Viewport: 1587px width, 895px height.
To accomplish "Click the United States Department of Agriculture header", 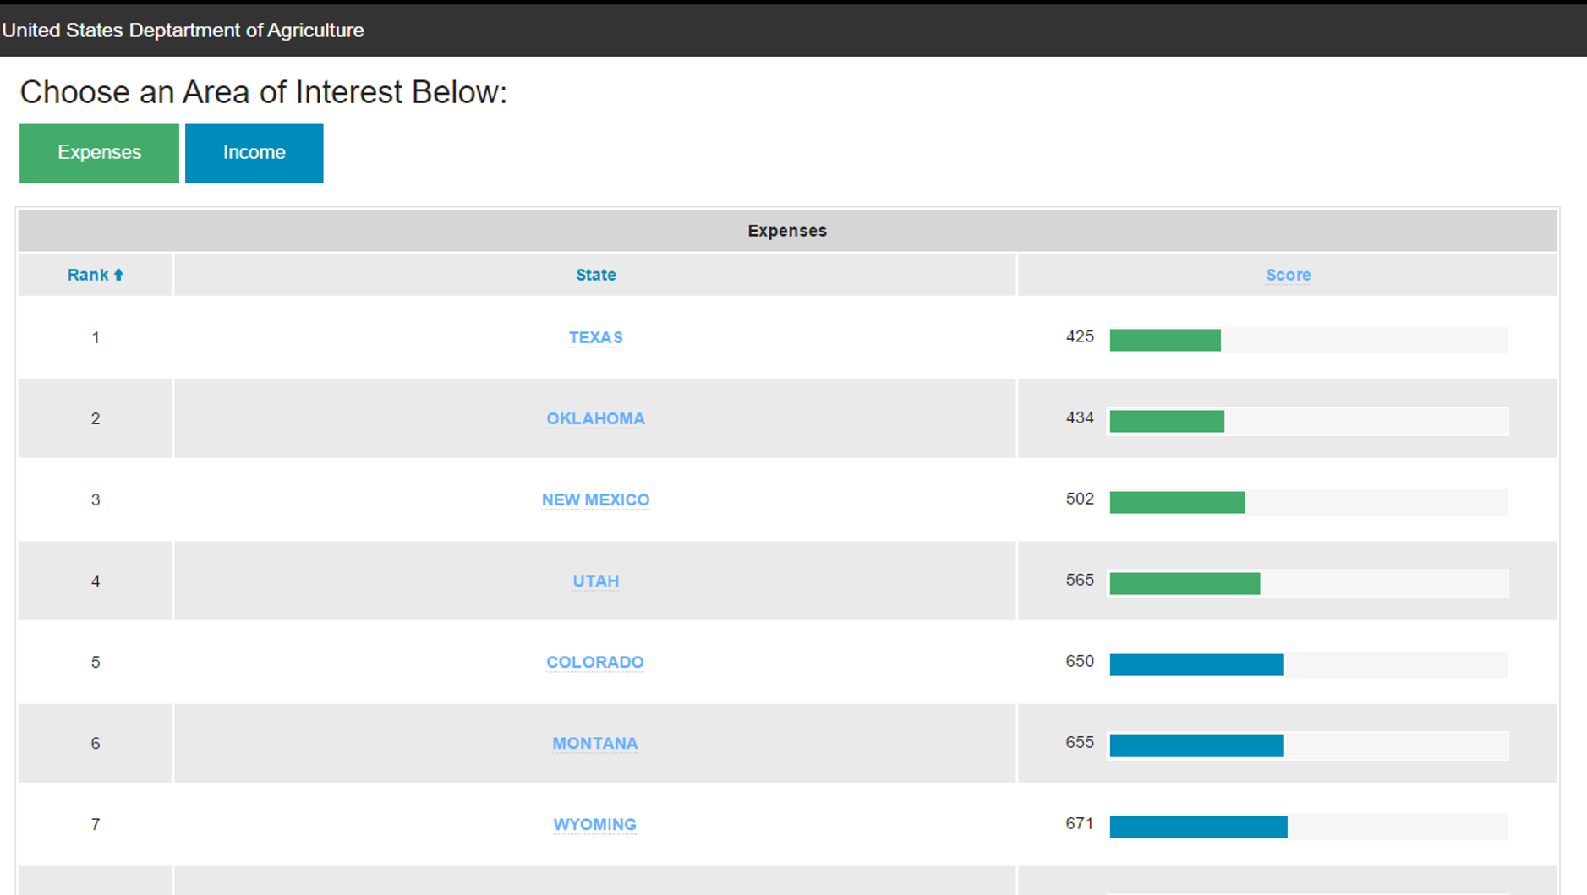I will pyautogui.click(x=183, y=30).
